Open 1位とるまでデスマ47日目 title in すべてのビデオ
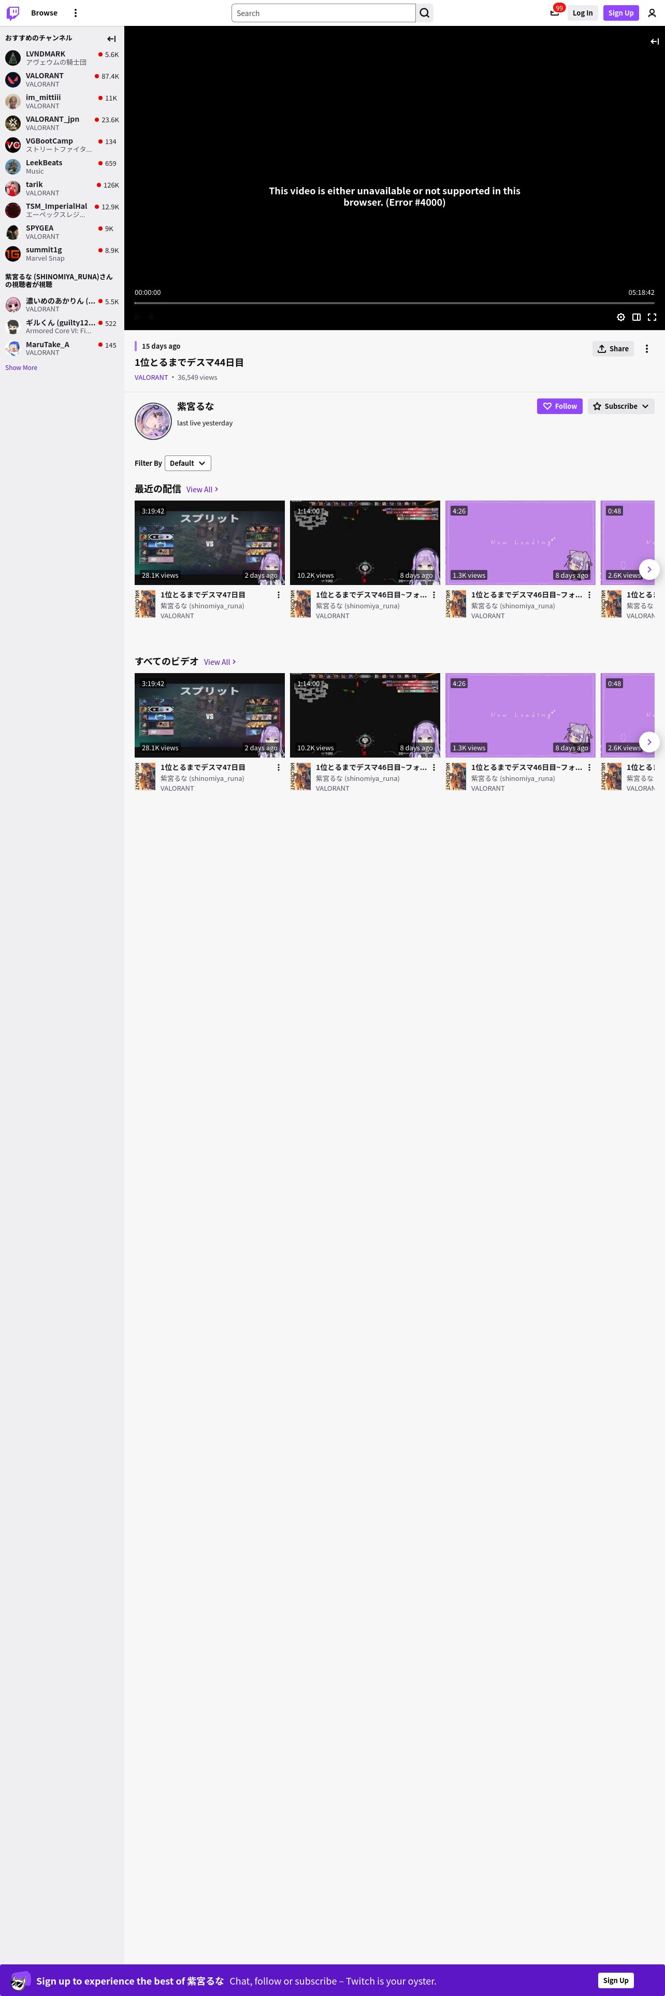Screen dimensions: 665x1996 203,767
